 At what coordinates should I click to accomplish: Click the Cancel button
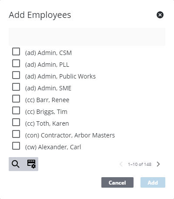point(117,182)
